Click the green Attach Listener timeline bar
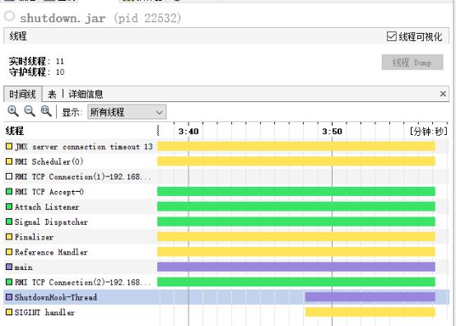This screenshot has width=456, height=326. click(296, 207)
